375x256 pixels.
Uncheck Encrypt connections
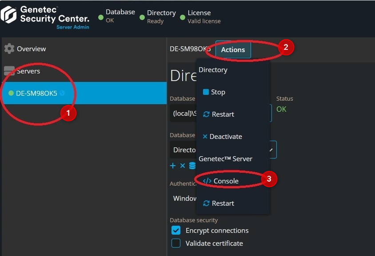pos(176,230)
